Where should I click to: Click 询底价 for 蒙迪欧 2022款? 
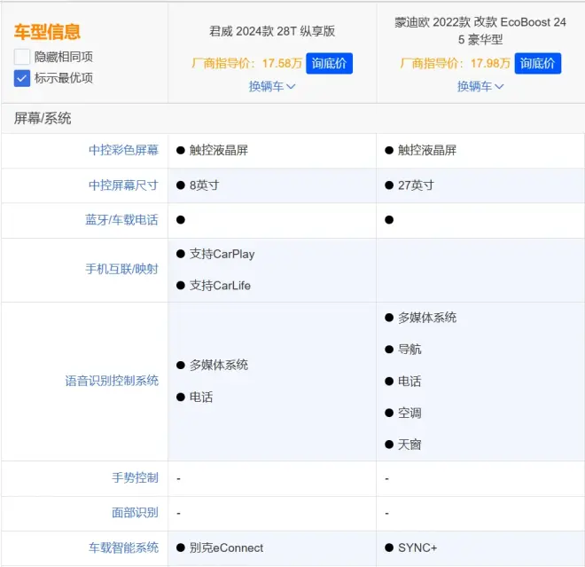537,63
